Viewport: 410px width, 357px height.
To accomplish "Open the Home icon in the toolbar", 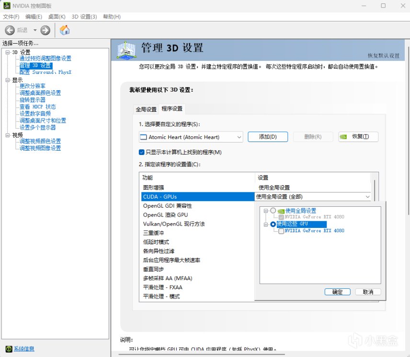I will pyautogui.click(x=65, y=30).
